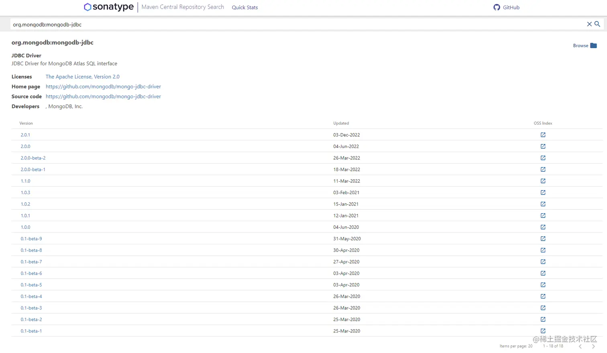Open OSS Index for 0.1-beta-3
This screenshot has height=353, width=607.
(x=543, y=308)
